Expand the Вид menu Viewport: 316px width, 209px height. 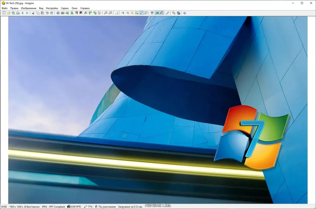click(41, 8)
